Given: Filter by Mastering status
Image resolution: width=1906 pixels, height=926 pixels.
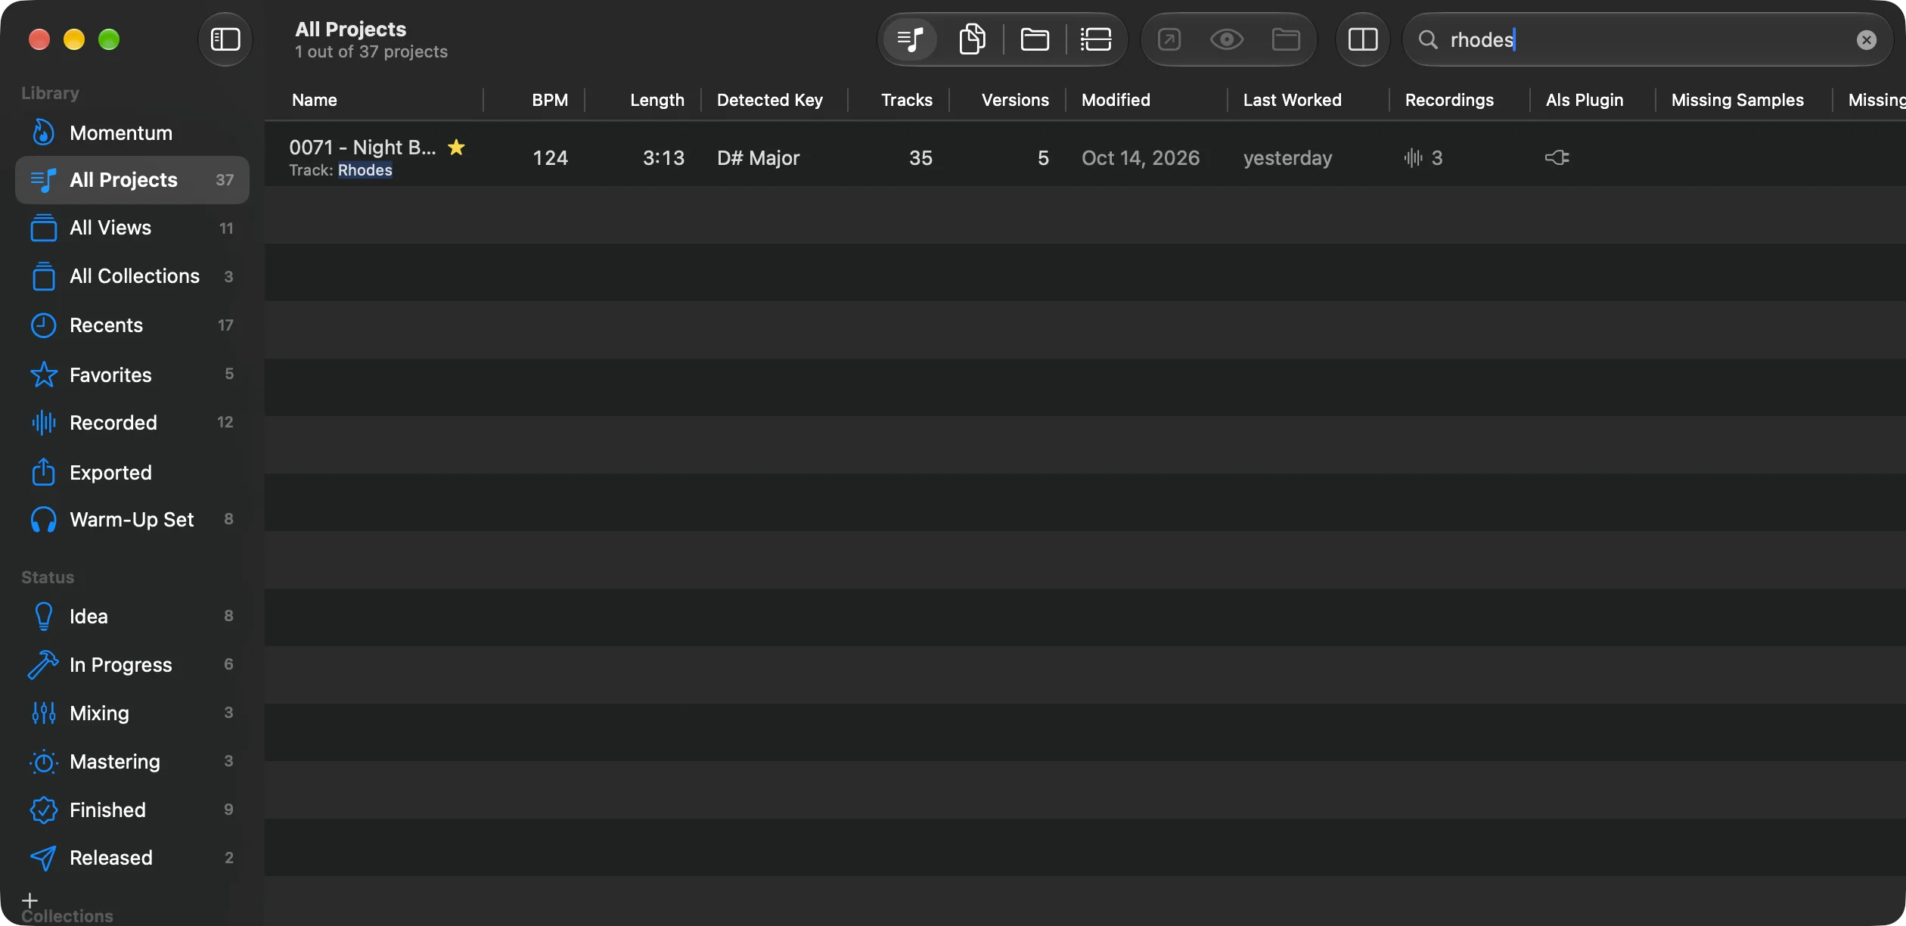Looking at the screenshot, I should (132, 761).
